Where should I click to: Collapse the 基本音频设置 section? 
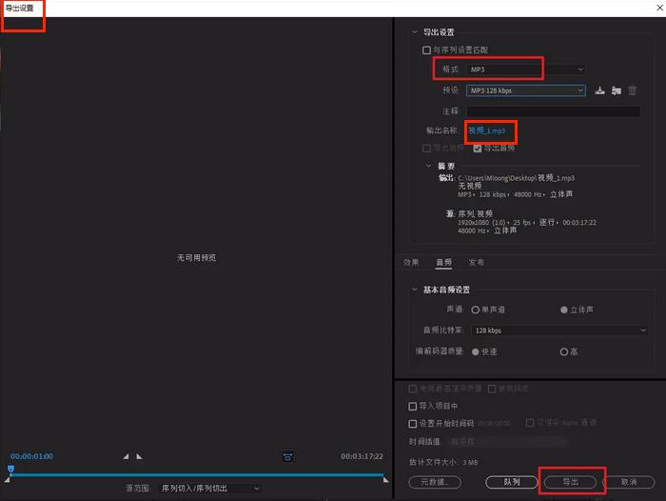tap(415, 290)
